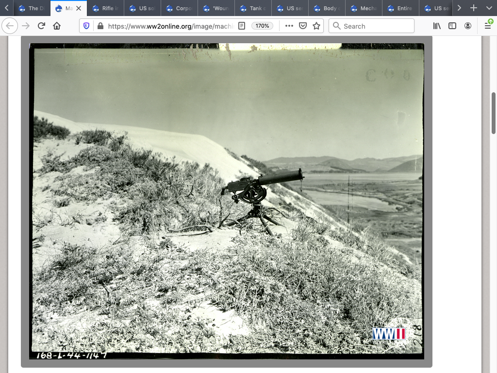Reset the 170% zoom level
This screenshot has height=373, width=497.
(263, 26)
